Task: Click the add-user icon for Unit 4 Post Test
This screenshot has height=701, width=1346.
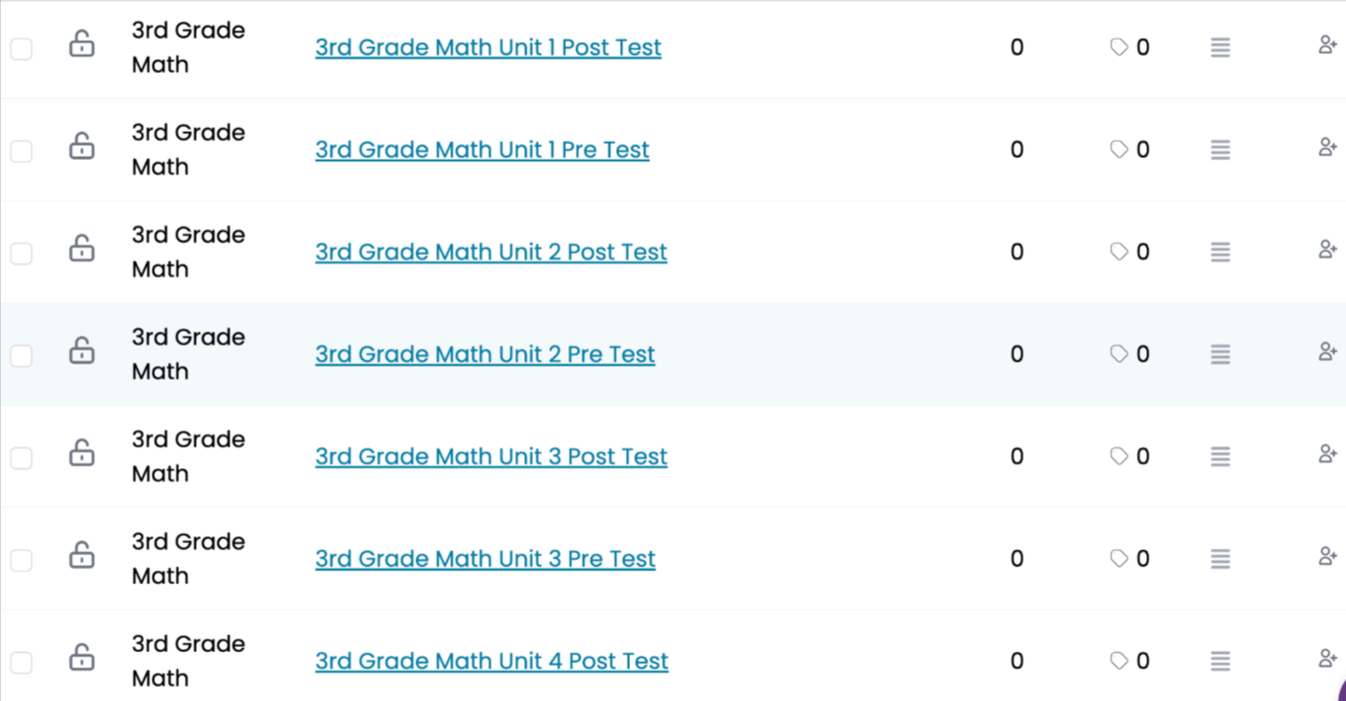Action: coord(1327,659)
